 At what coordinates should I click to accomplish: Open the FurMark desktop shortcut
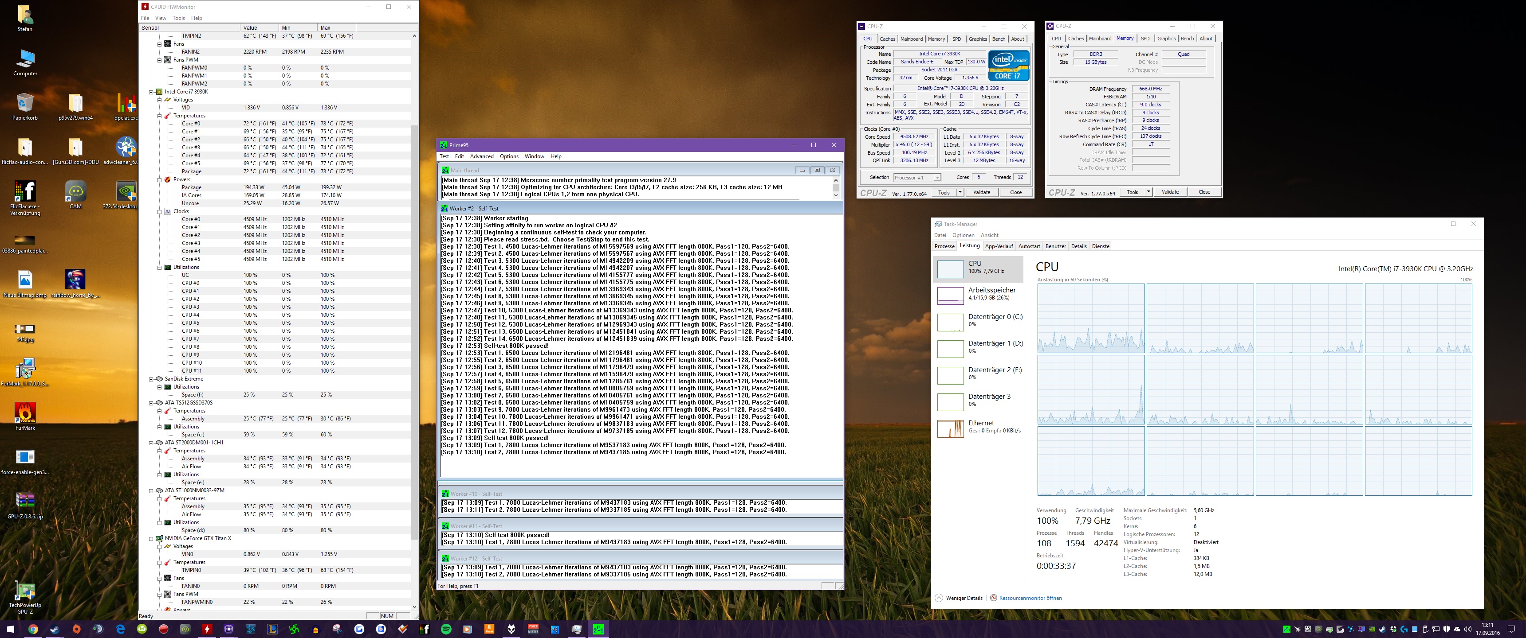tap(25, 412)
